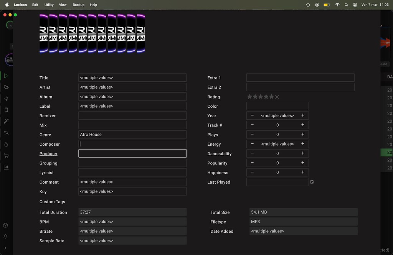
Task: Open the notifications bell icon
Action: (5, 237)
